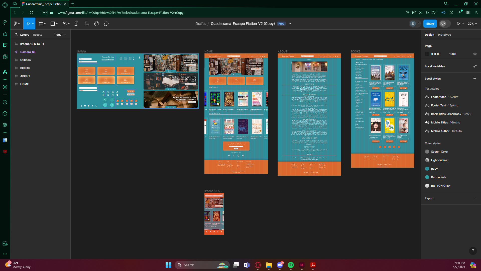The image size is (481, 271).
Task: Switch to the Assets tab
Action: (x=37, y=35)
